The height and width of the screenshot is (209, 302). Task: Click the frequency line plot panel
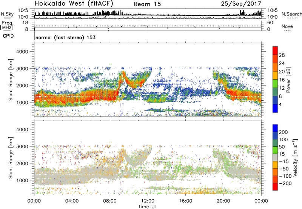click(x=148, y=26)
